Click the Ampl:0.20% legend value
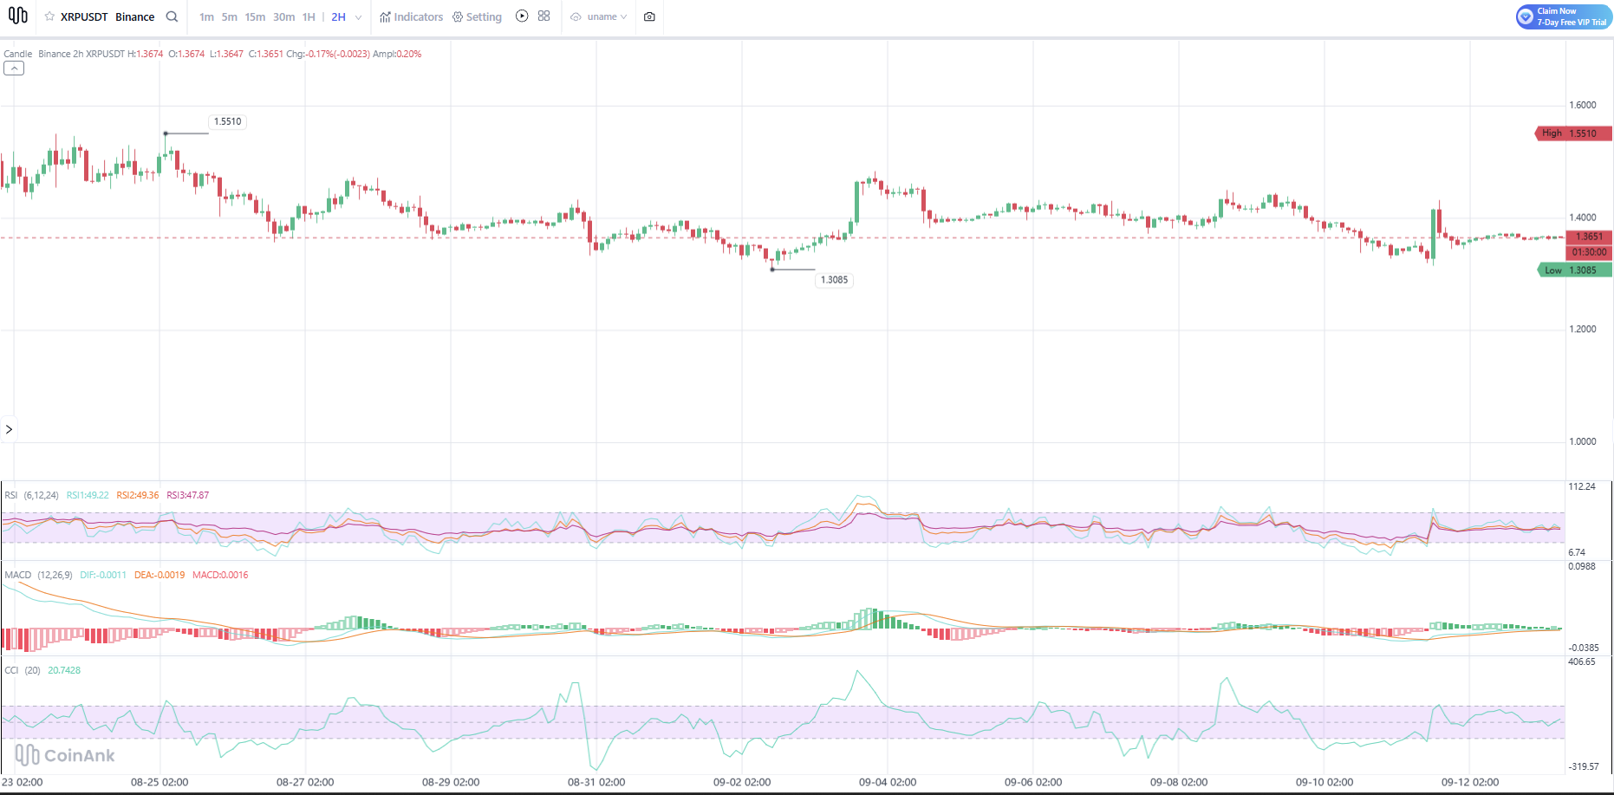The image size is (1614, 795). [397, 54]
